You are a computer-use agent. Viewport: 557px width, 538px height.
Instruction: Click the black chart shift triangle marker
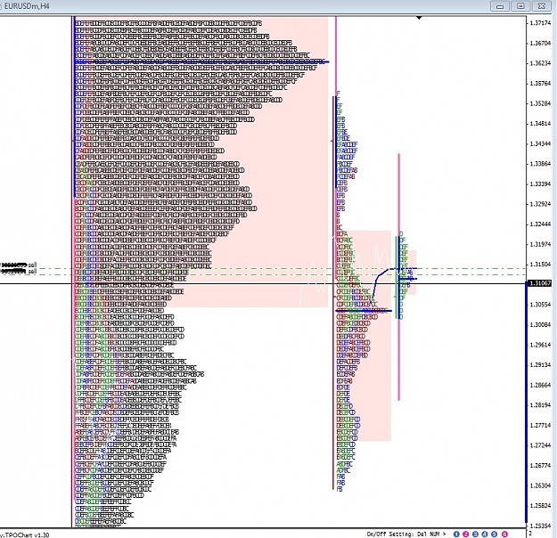click(x=419, y=18)
